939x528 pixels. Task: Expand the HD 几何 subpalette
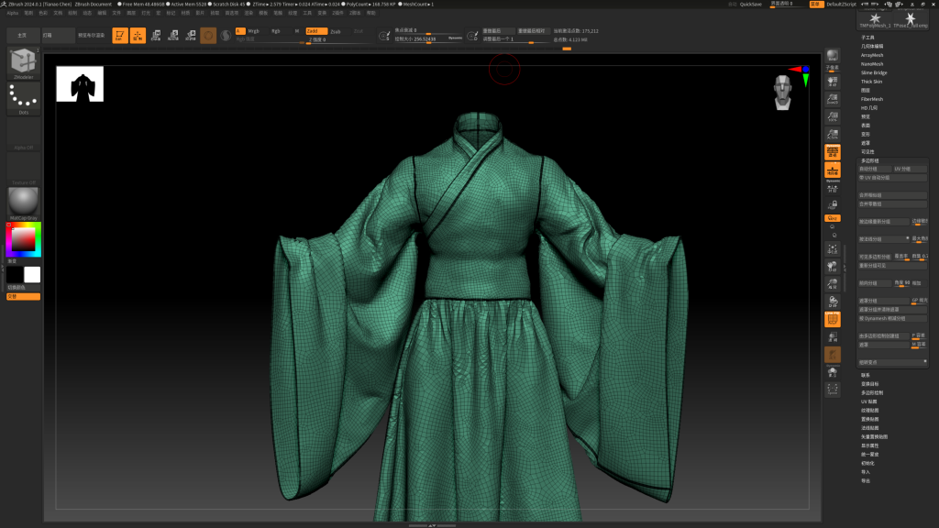(869, 108)
